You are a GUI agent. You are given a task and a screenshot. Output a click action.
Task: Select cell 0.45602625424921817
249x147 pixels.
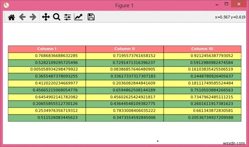pos(124,97)
